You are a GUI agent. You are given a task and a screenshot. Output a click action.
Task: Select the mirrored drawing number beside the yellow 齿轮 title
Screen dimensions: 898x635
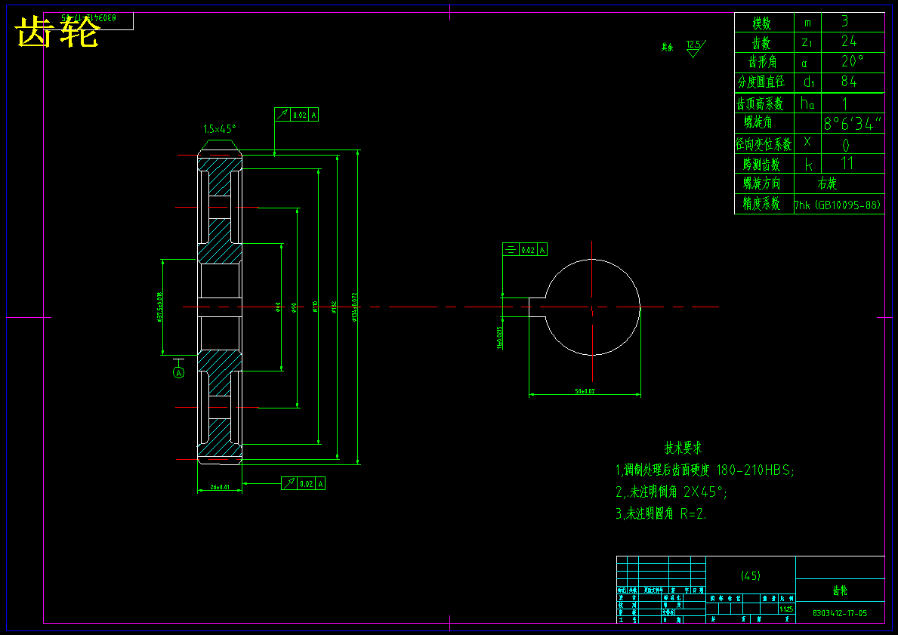tap(88, 18)
